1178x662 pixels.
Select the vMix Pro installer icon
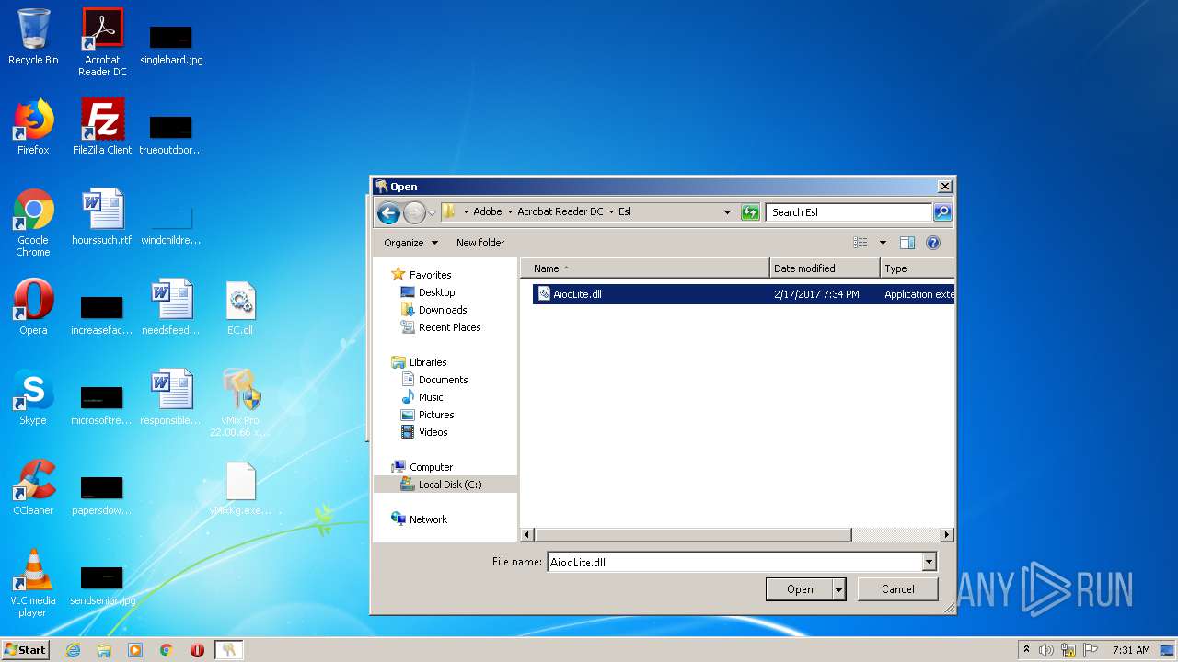point(240,403)
